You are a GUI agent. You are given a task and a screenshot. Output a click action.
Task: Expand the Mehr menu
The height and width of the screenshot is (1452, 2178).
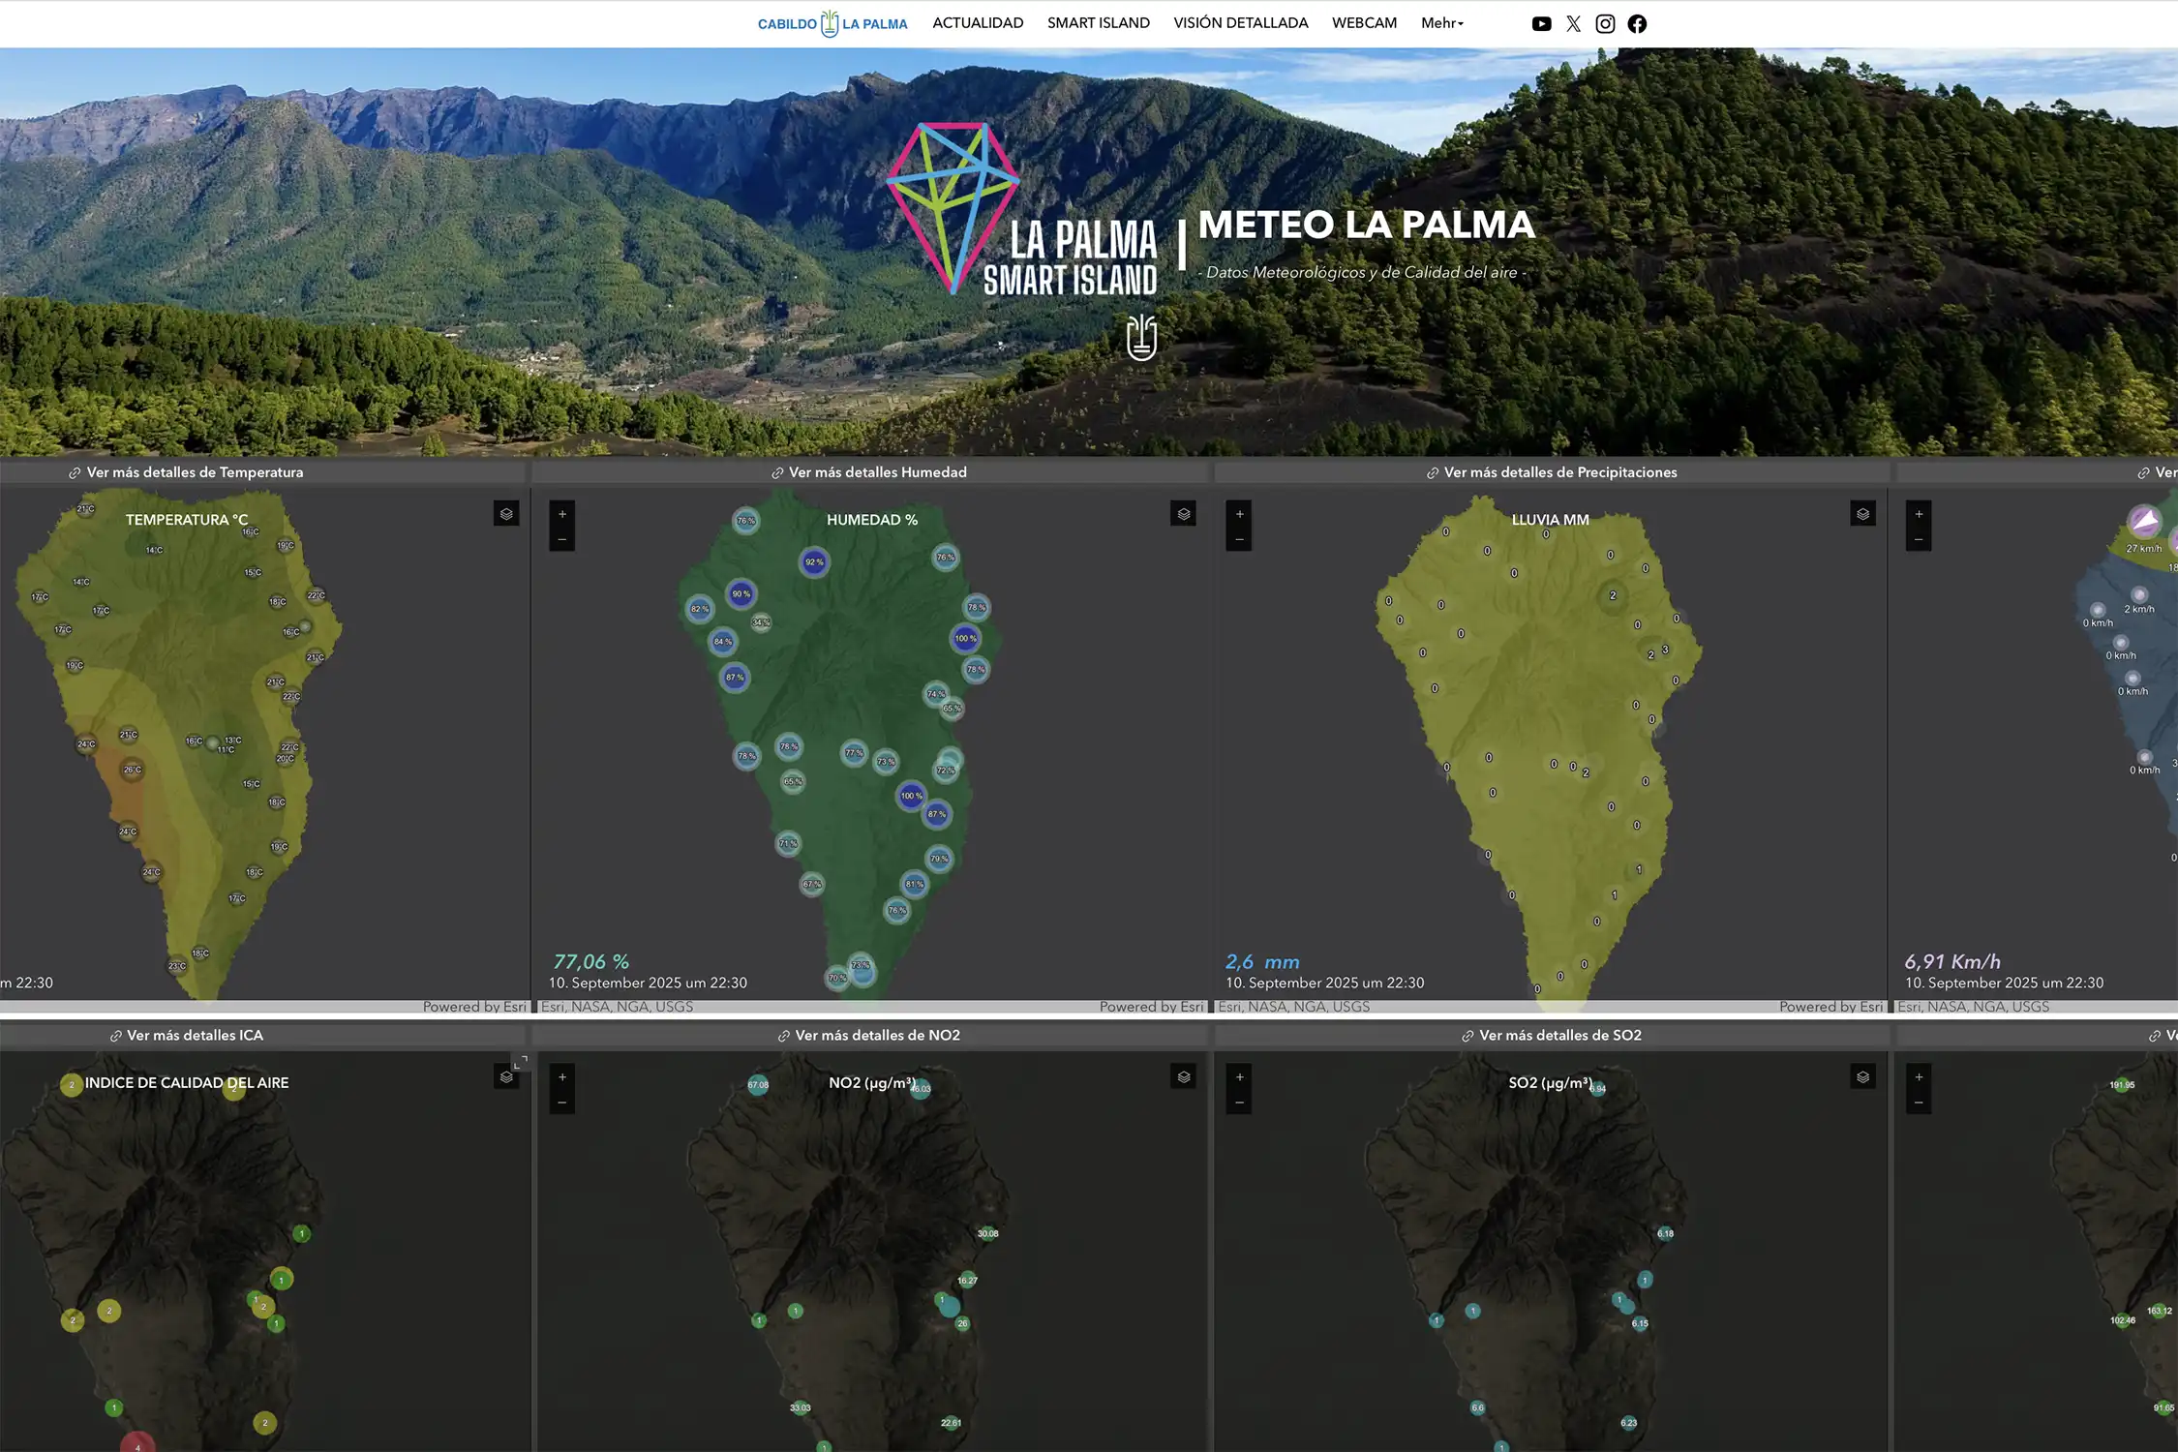click(1442, 23)
